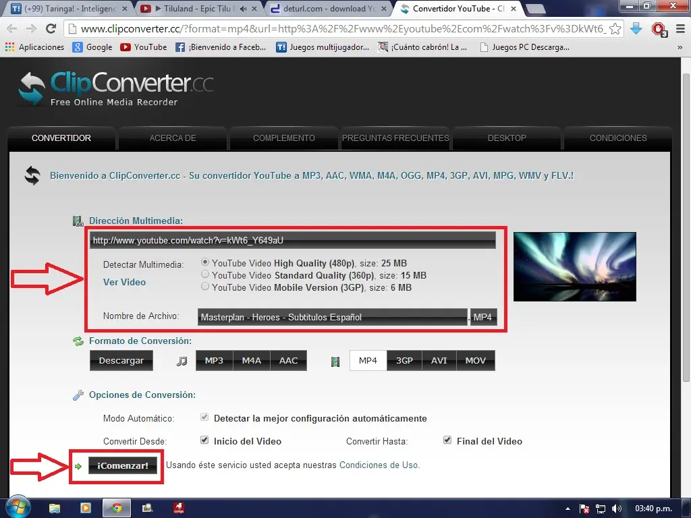Select Mobile Version (3GP) radio option
Screen dimensions: 691x518
(205, 286)
